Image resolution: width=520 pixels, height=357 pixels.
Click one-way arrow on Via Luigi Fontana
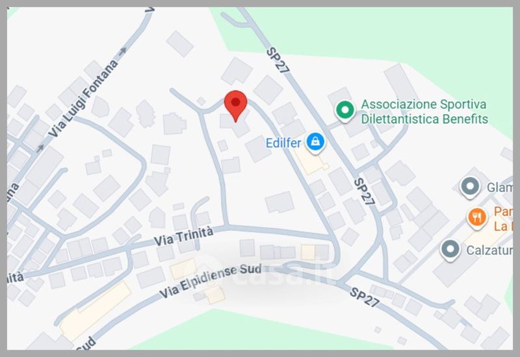click(x=123, y=51)
